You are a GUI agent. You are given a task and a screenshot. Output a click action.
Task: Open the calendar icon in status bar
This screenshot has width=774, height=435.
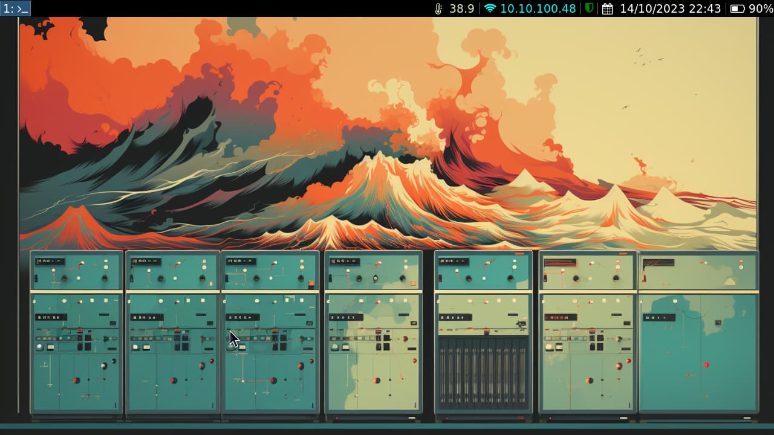point(608,8)
